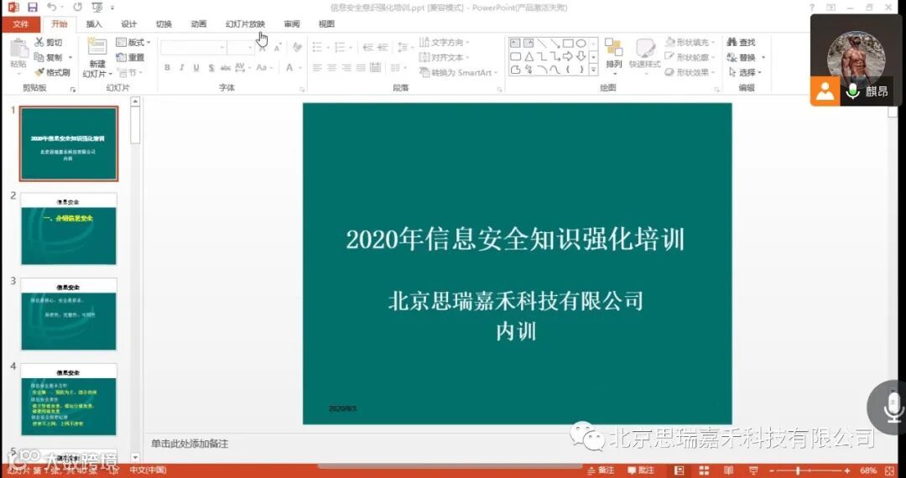Open the Align Text (对齐文本) dropdown
This screenshot has height=478, width=906.
pyautogui.click(x=445, y=58)
